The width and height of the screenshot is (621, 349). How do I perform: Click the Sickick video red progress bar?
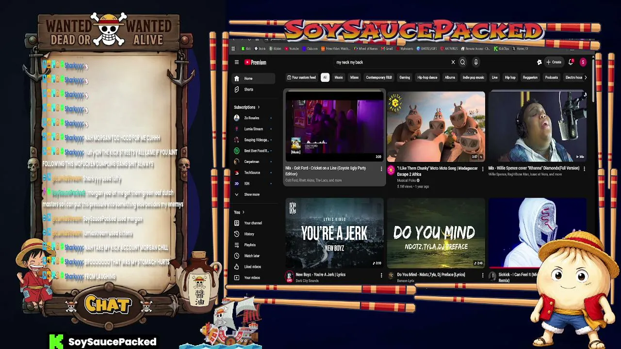(x=514, y=267)
